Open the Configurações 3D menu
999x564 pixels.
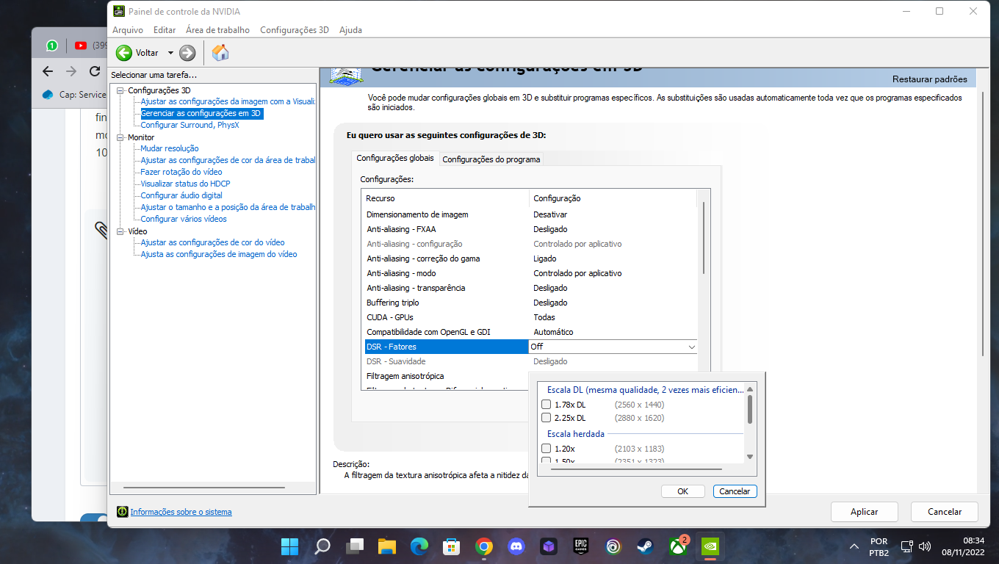(x=295, y=30)
